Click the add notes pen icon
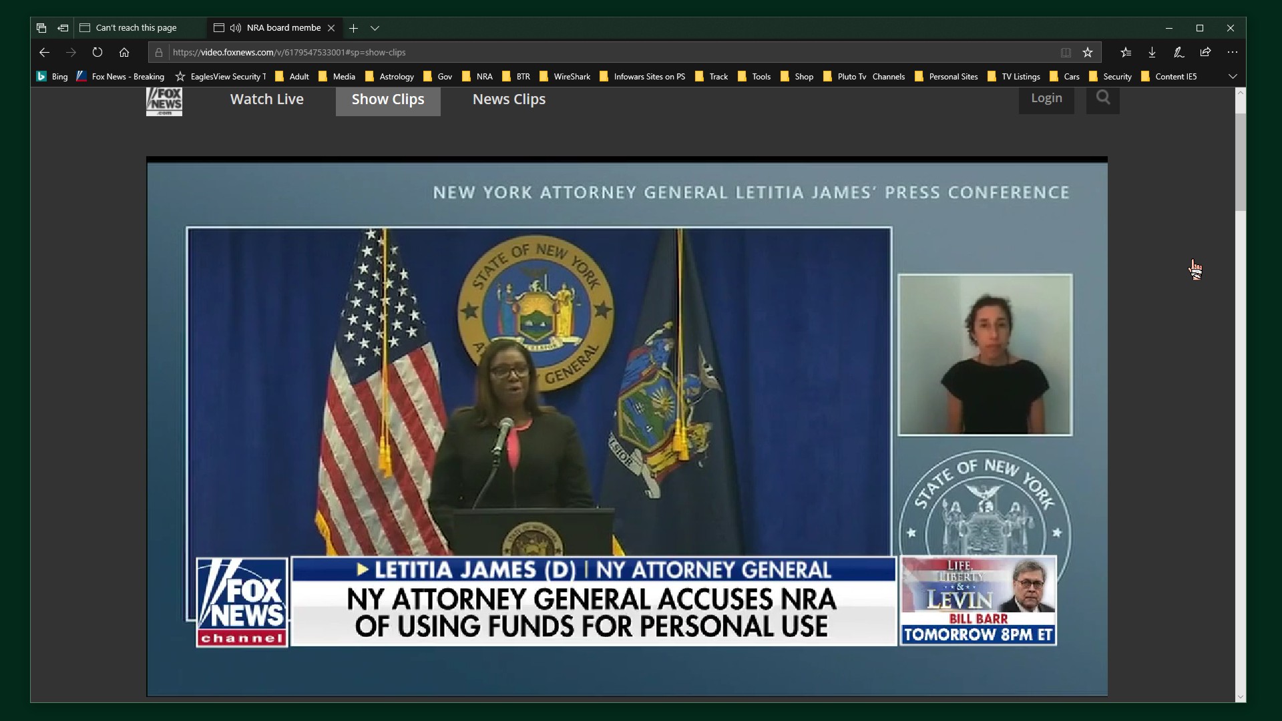The image size is (1282, 721). pyautogui.click(x=1179, y=52)
